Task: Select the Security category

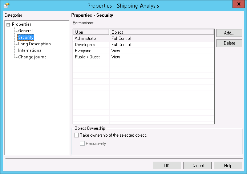Action: (x=26, y=37)
